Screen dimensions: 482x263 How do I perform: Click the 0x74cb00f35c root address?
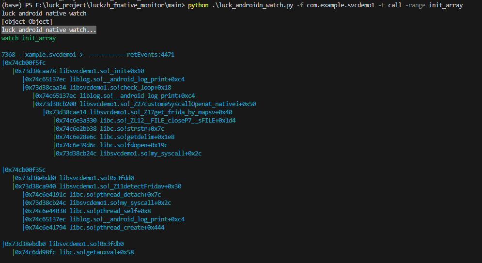(25, 170)
